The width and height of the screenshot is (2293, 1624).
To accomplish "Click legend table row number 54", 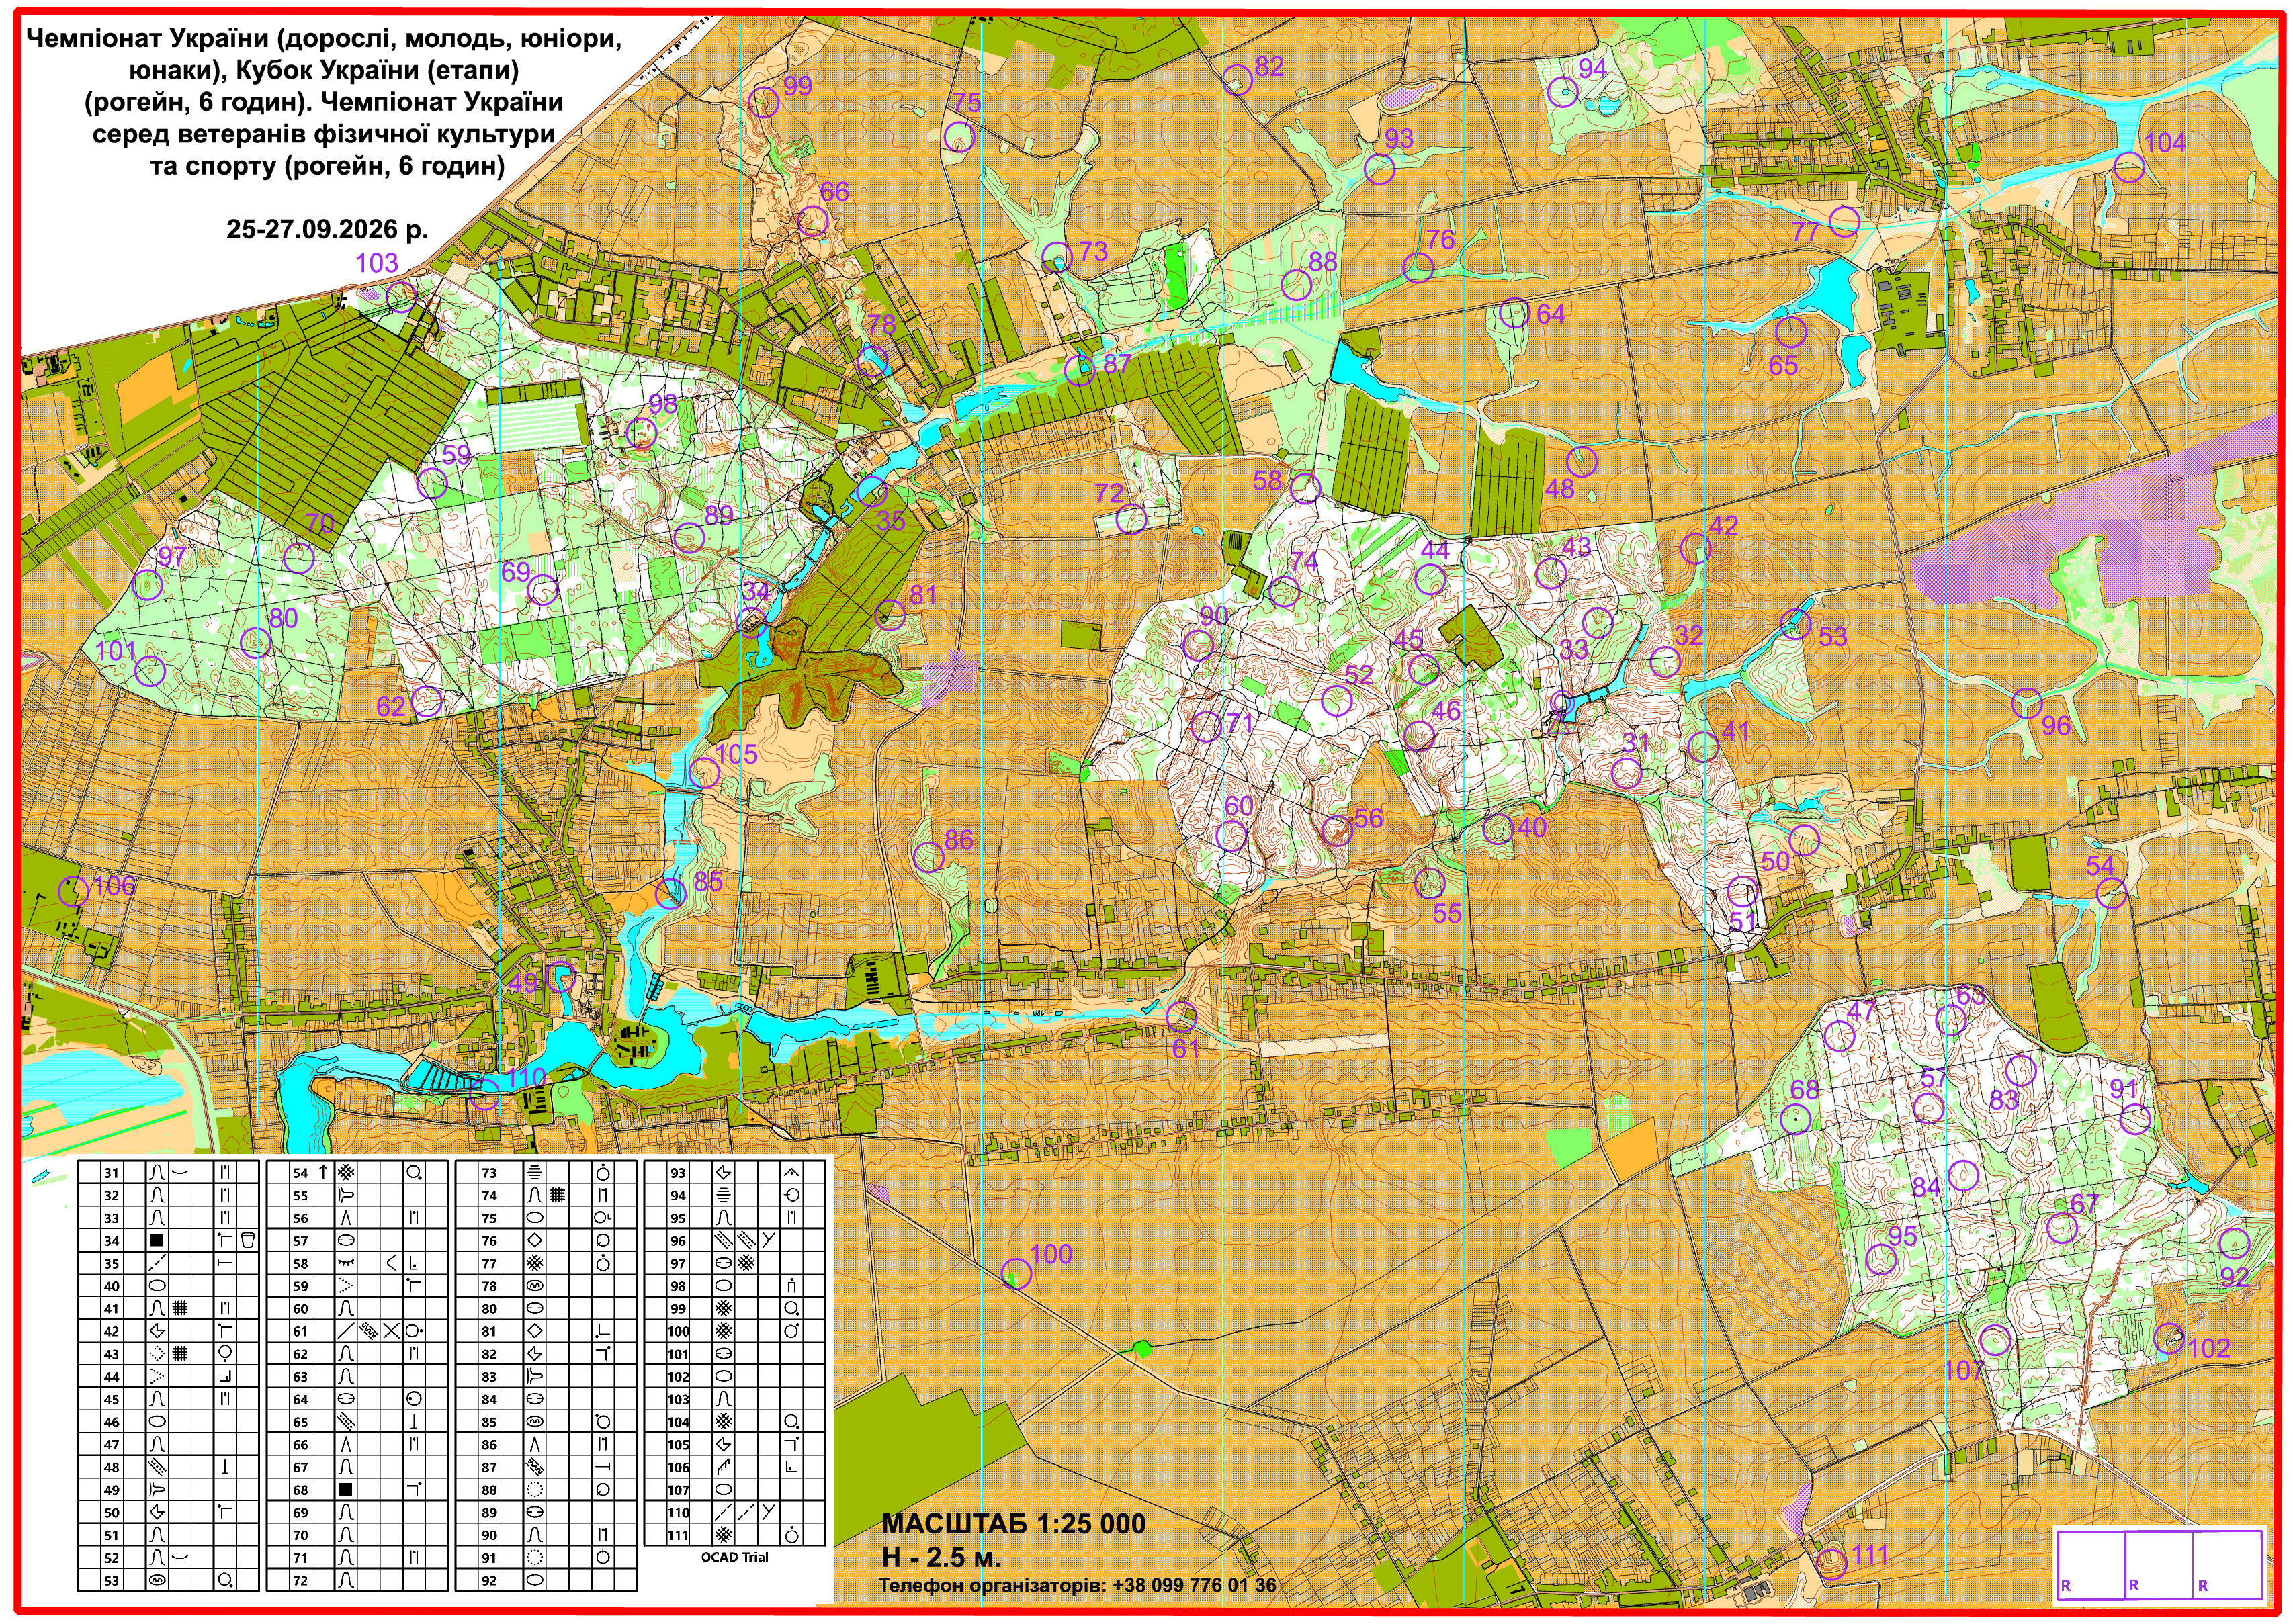I will click(357, 1173).
